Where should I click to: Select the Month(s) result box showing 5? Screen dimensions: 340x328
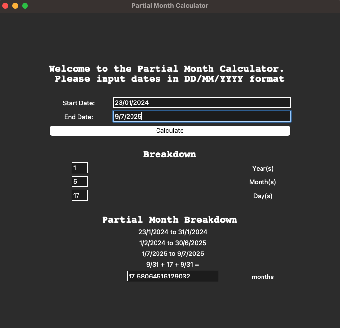pyautogui.click(x=79, y=181)
